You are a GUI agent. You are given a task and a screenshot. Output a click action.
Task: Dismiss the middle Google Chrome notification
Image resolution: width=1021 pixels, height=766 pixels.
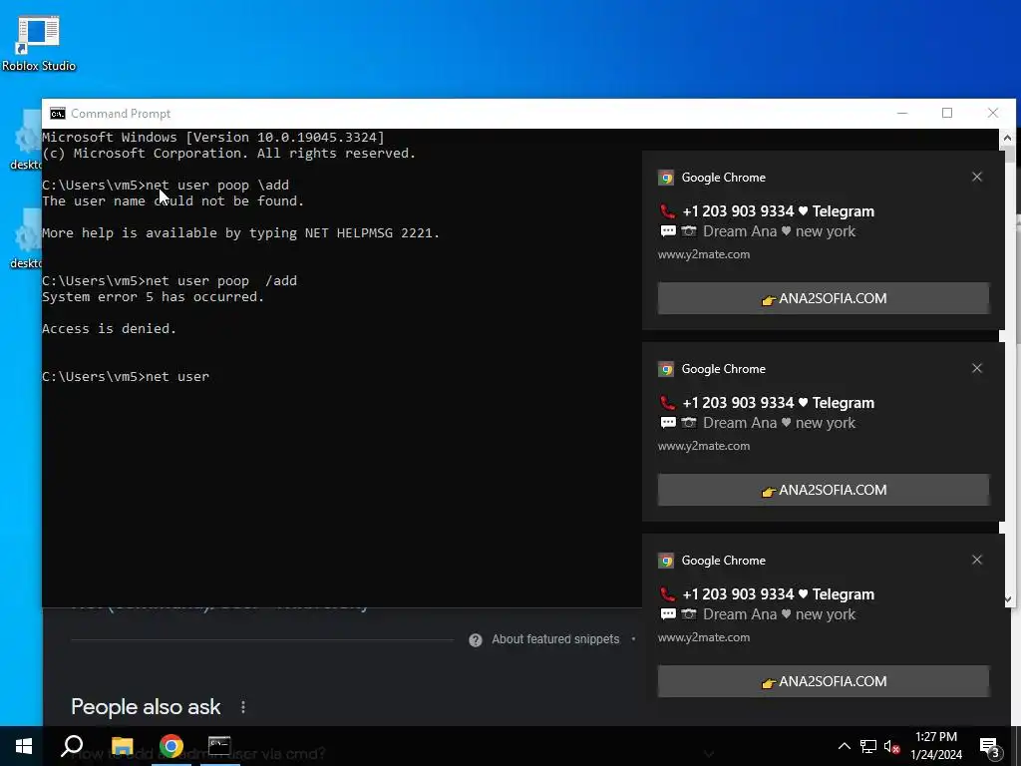coord(977,369)
